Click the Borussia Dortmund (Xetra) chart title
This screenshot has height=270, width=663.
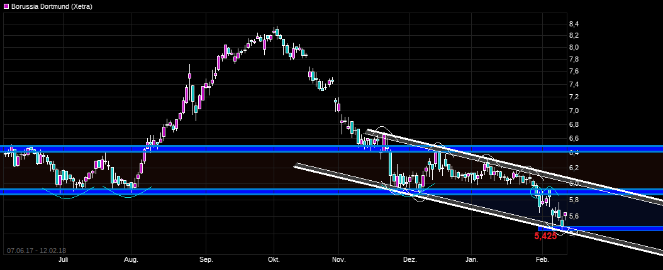52,6
